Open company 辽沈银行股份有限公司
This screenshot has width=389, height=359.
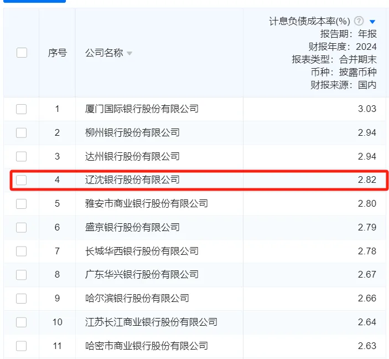(132, 179)
